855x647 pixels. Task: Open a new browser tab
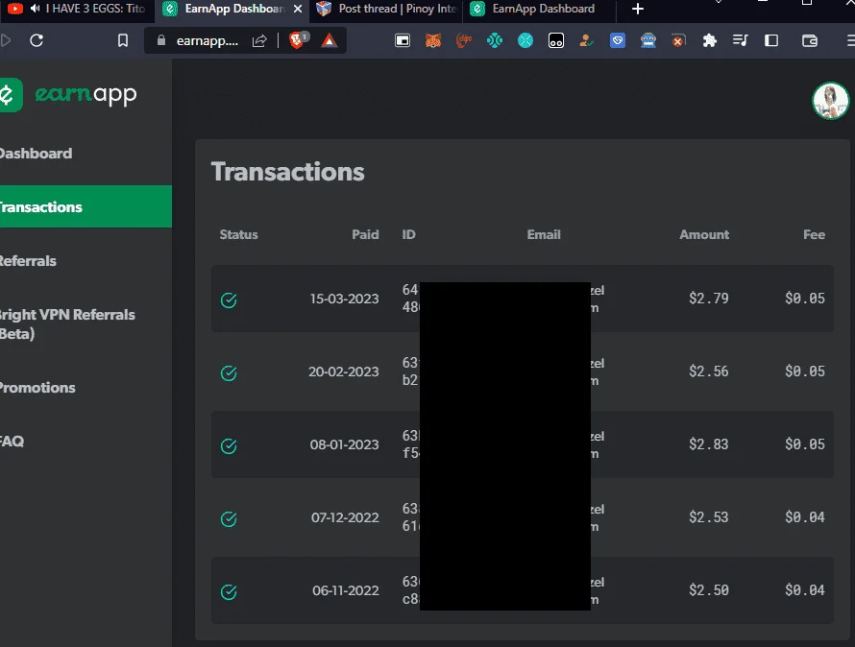click(x=638, y=9)
